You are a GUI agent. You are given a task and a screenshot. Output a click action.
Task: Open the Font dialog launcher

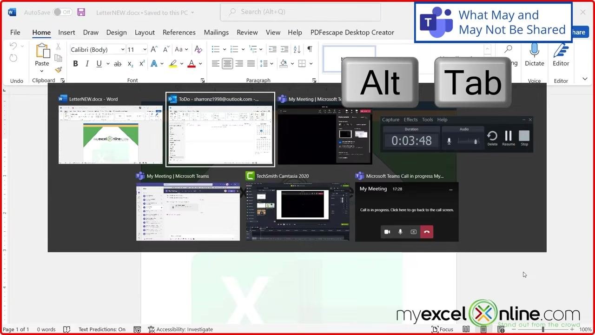tap(203, 81)
